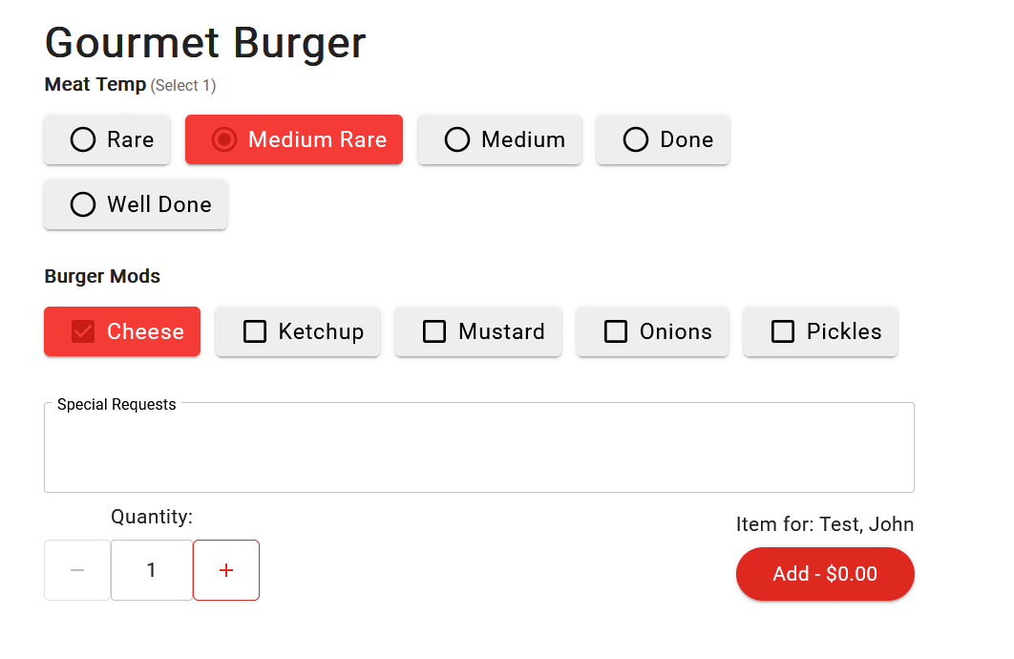The width and height of the screenshot is (1014, 659).
Task: Check the Pickles option
Action: click(x=820, y=332)
